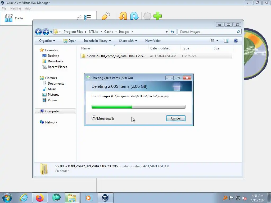The width and height of the screenshot is (271, 203).
Task: Switch to Windows Explorer in the taskbar
Action: pyautogui.click(x=72, y=198)
